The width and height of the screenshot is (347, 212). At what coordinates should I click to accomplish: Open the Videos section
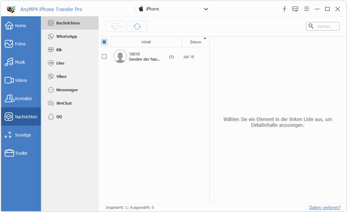coord(21,80)
